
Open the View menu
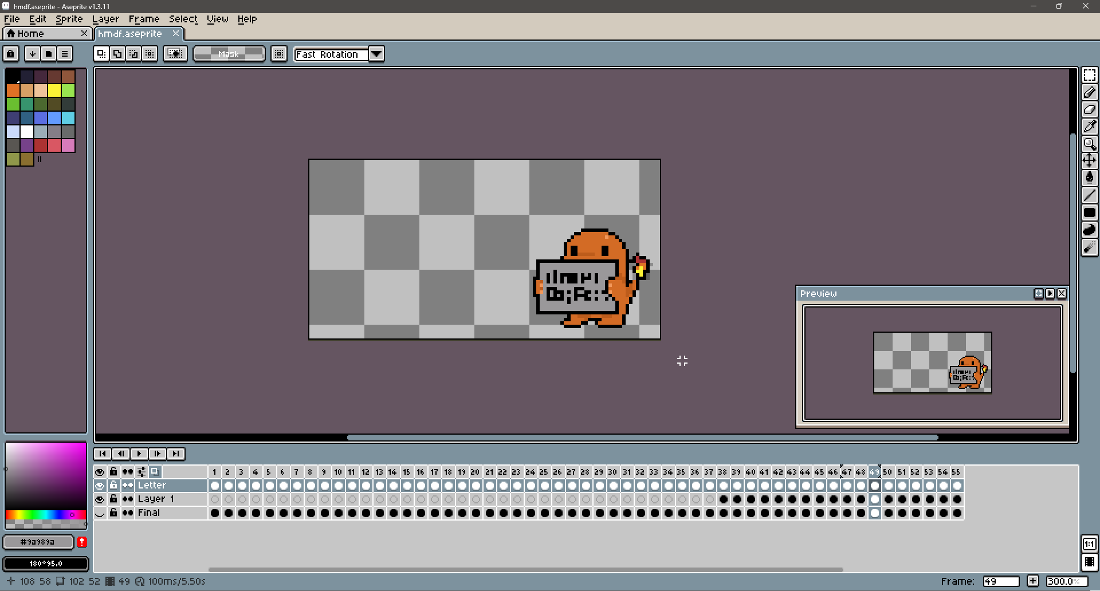[218, 19]
